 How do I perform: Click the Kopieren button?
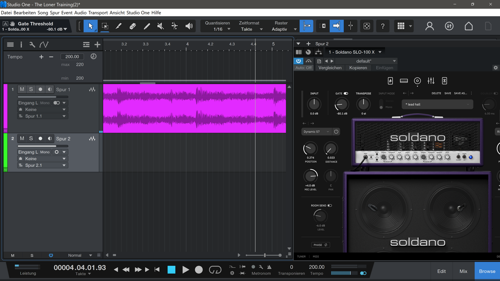pyautogui.click(x=358, y=68)
